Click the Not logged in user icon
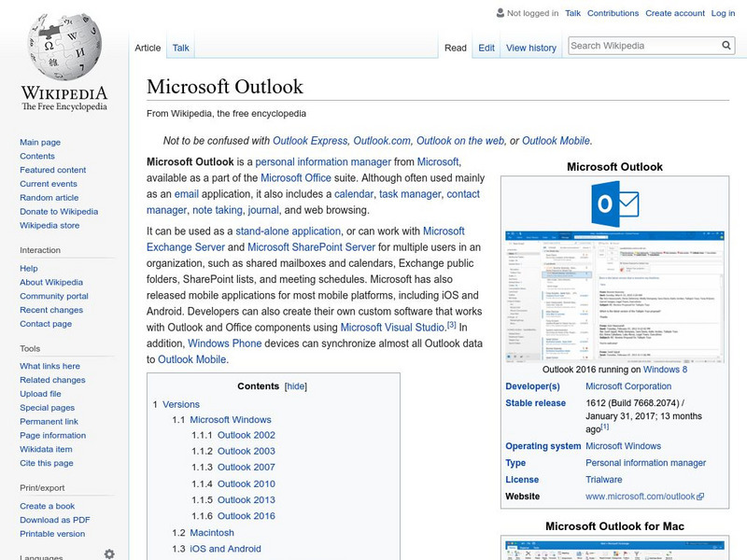 (500, 13)
